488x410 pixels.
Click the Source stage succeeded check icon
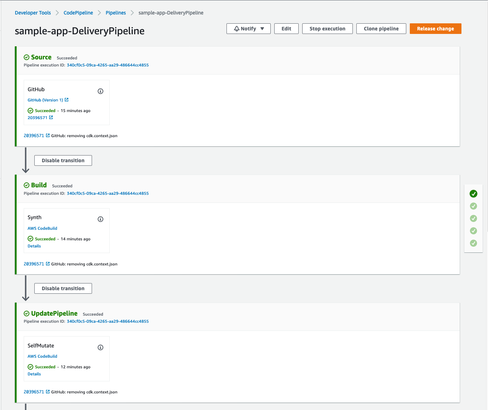click(x=27, y=57)
